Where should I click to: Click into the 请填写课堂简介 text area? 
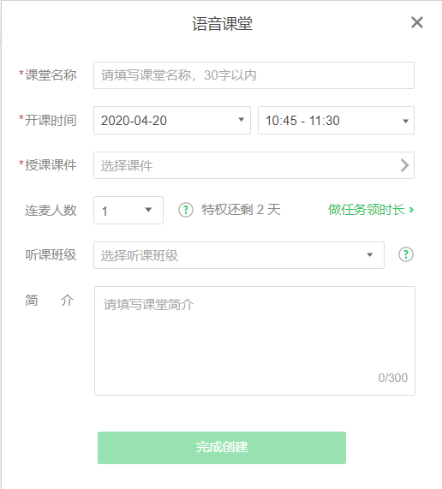tap(254, 341)
